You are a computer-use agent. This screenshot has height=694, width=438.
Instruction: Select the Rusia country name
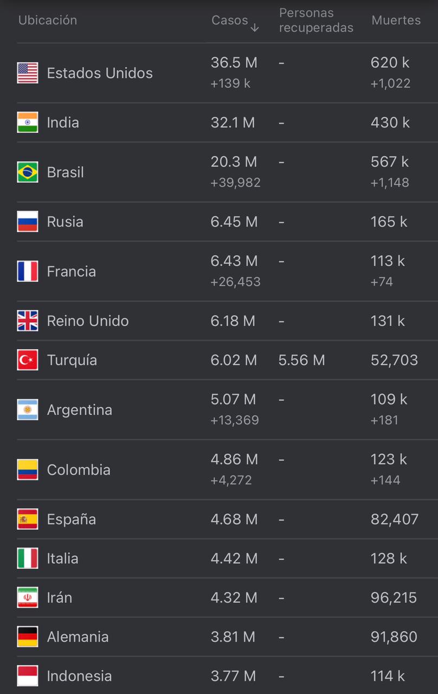65,222
